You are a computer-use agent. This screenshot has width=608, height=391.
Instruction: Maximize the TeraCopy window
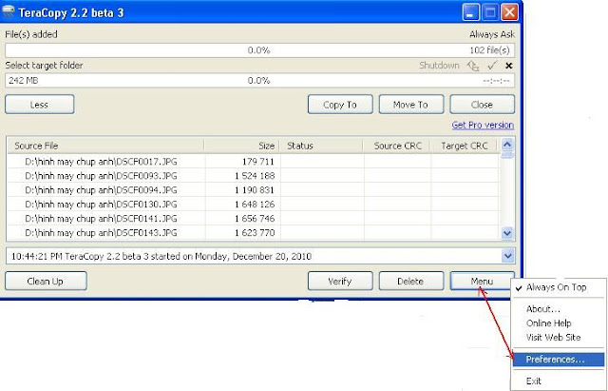pyautogui.click(x=490, y=12)
